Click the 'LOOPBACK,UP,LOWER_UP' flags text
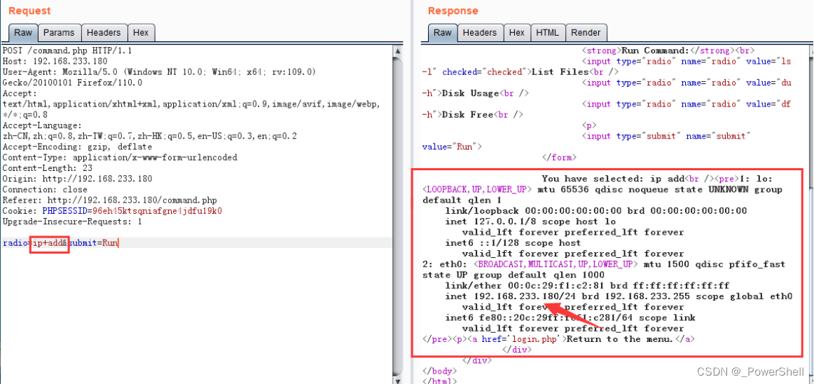 [476, 189]
